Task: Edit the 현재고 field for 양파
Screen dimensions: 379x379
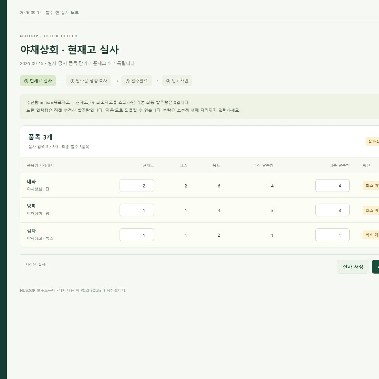Action: (137, 210)
